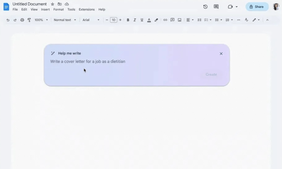The image size is (282, 169).
Task: Open the comments history icon
Action: coord(216,7)
